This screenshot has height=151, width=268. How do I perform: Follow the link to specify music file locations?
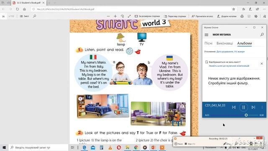(229, 66)
